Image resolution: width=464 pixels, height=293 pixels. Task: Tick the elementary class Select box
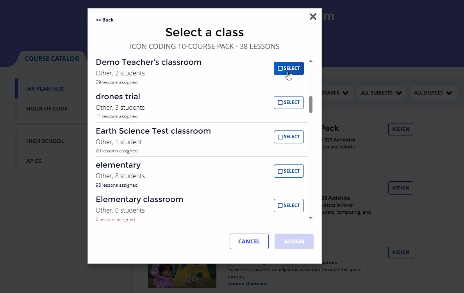289,171
